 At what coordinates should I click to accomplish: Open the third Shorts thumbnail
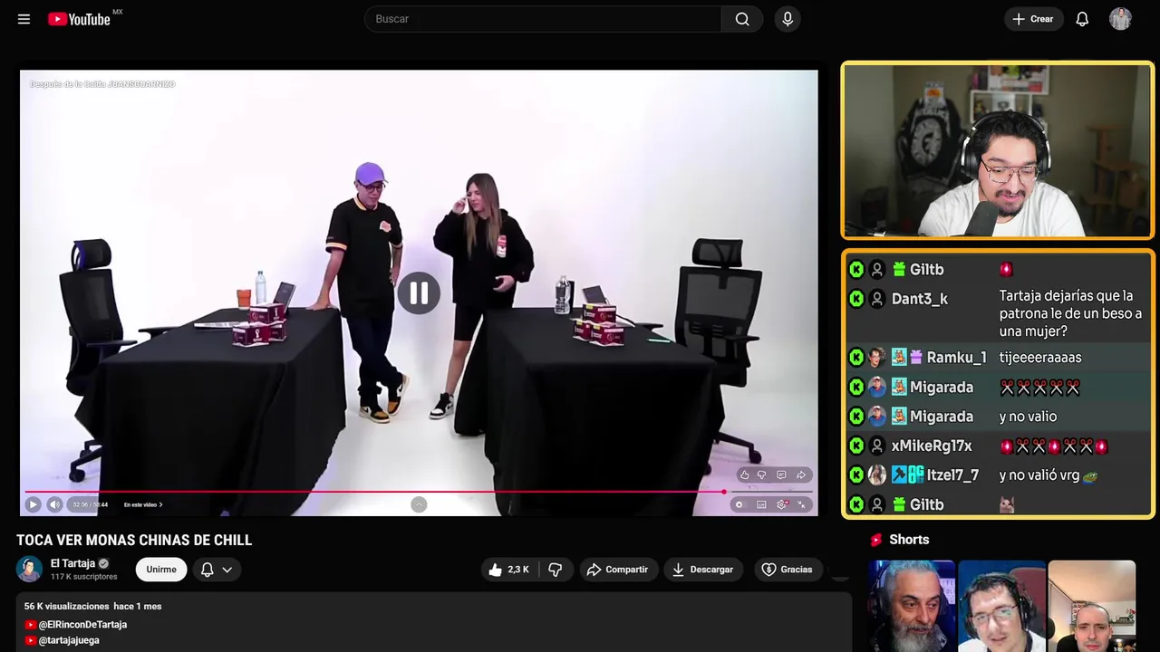click(x=1092, y=606)
